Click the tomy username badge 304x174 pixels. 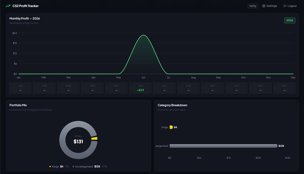(253, 6)
